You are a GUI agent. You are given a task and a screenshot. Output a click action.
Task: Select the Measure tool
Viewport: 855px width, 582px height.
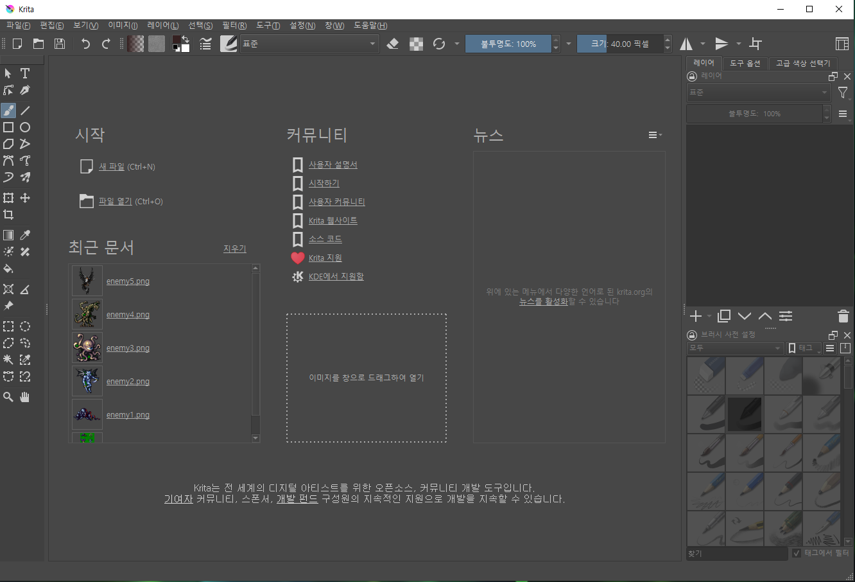(x=25, y=289)
